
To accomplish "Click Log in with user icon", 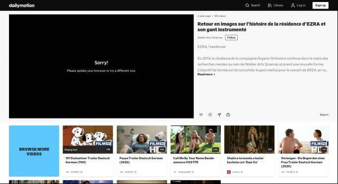I will click(298, 5).
